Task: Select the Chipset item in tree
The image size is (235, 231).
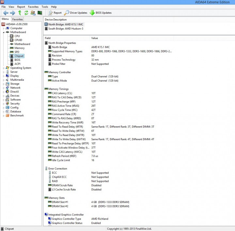Action: (x=17, y=56)
